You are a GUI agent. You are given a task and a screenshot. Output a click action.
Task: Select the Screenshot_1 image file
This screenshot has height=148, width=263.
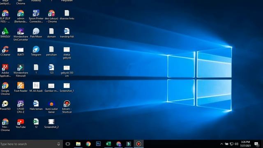[x=67, y=88]
